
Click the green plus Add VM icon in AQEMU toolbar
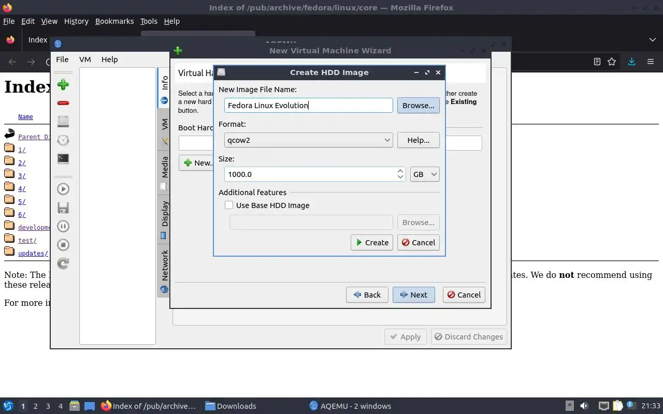click(63, 84)
